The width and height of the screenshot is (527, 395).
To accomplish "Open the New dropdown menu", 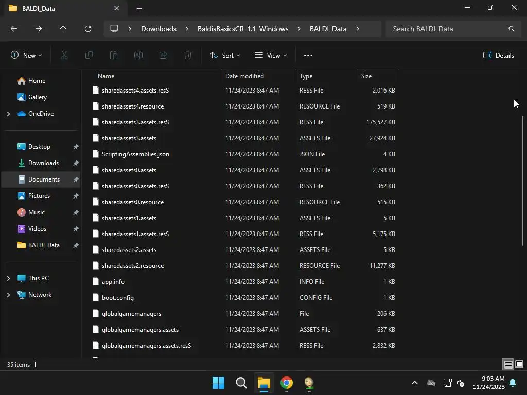I will [x=27, y=56].
